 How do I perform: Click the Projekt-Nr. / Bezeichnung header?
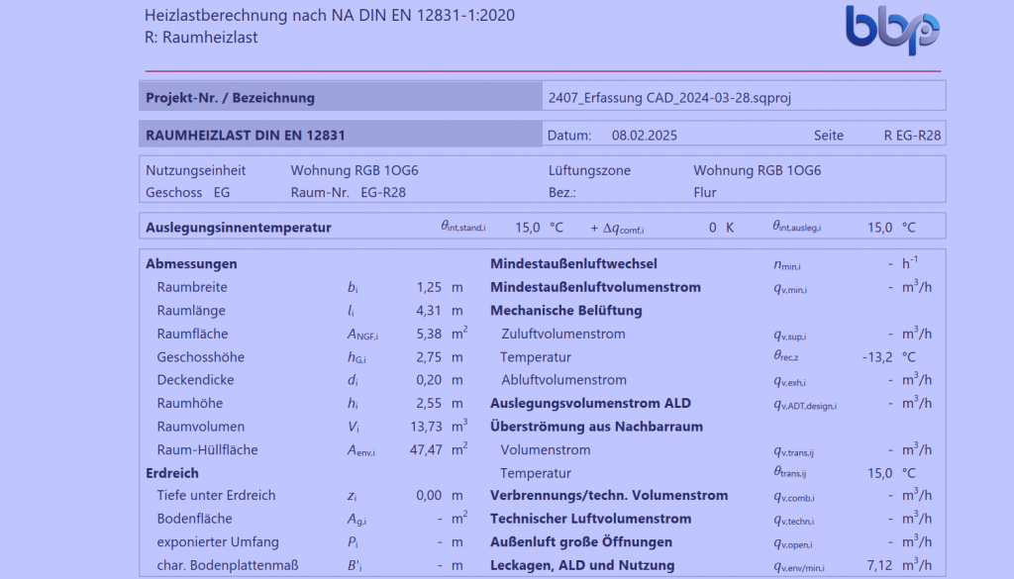[x=230, y=96]
